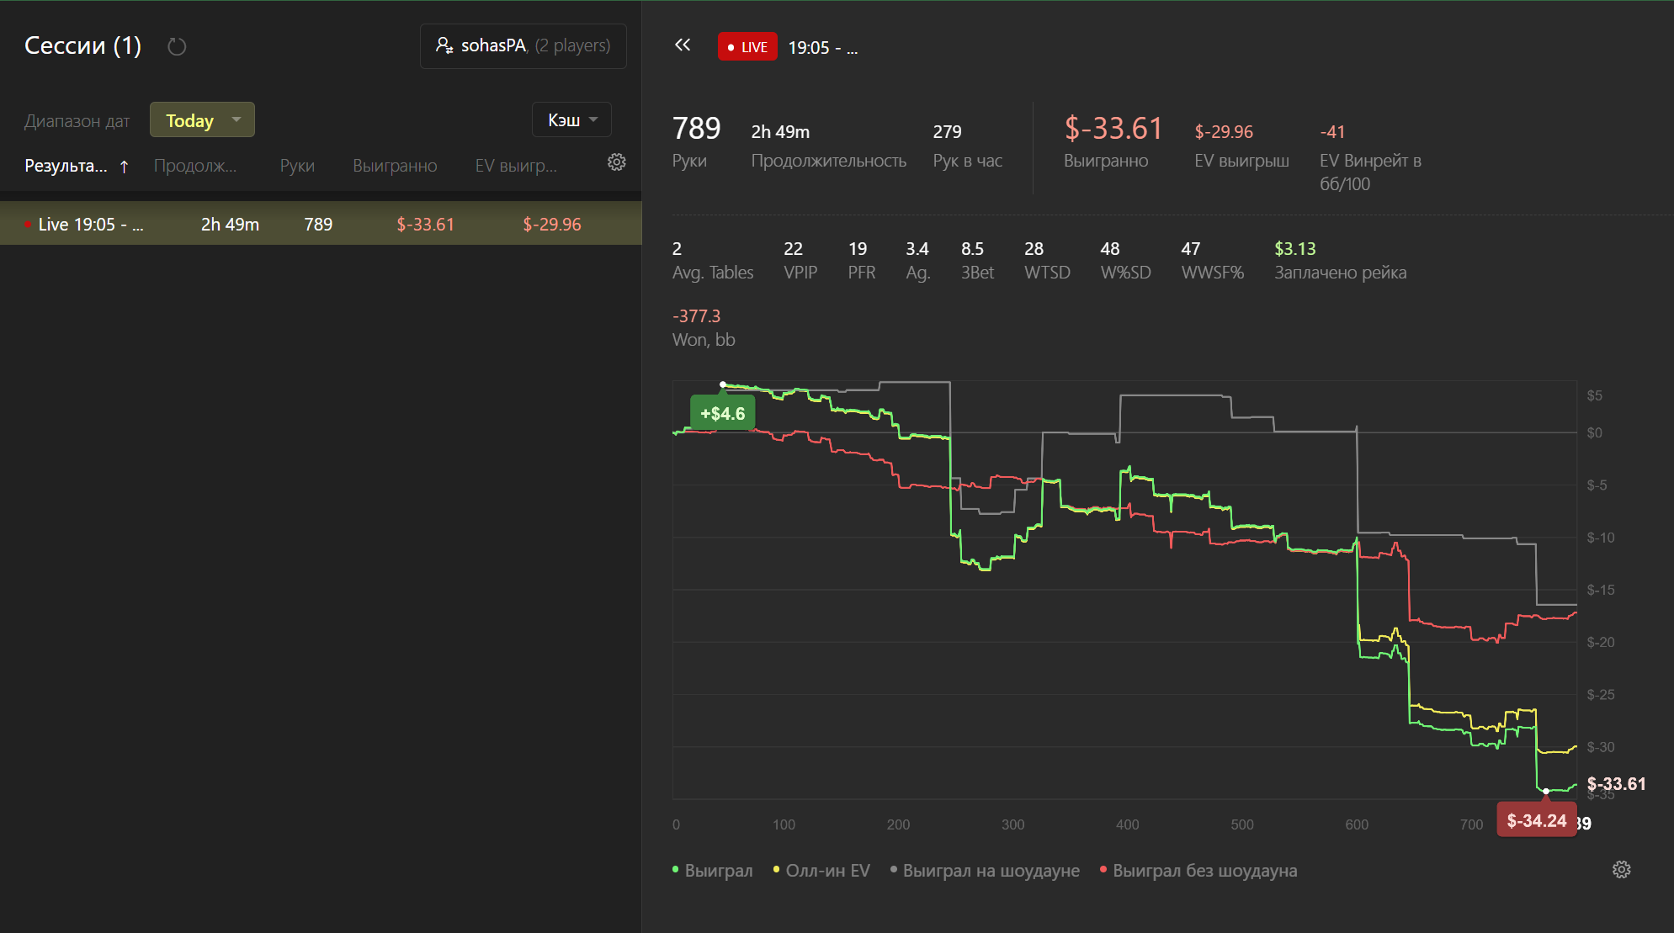1674x933 pixels.
Task: Sort by the EV выигр... column header
Action: pyautogui.click(x=516, y=166)
